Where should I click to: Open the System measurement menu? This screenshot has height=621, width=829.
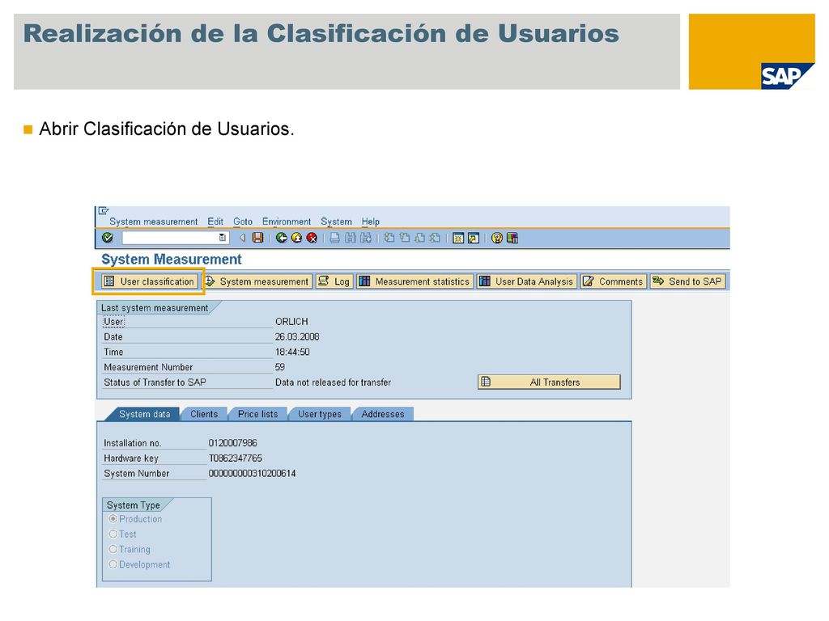point(153,222)
